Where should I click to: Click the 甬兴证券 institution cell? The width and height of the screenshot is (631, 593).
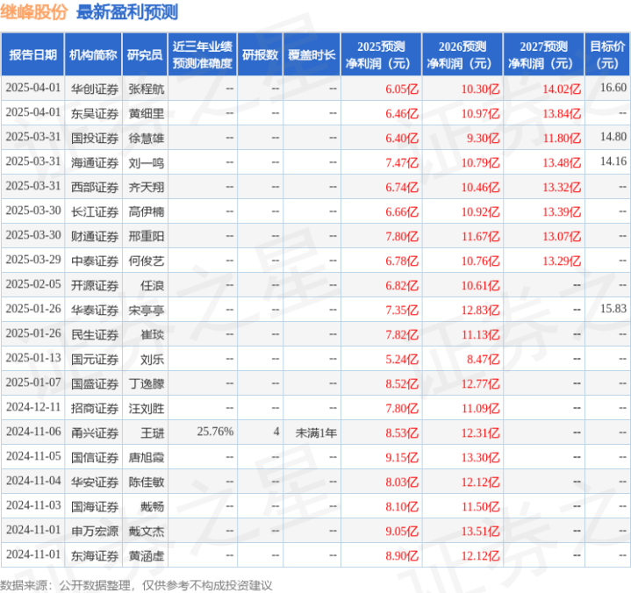95,432
